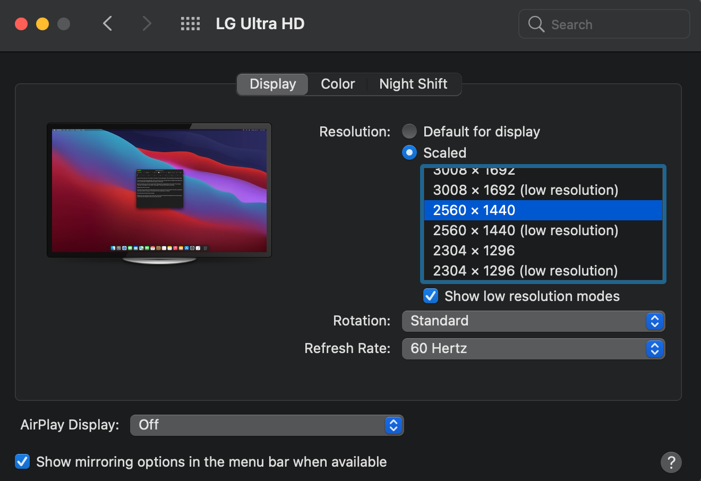Open the AirPlay Display dropdown
The image size is (701, 481).
[x=267, y=425]
